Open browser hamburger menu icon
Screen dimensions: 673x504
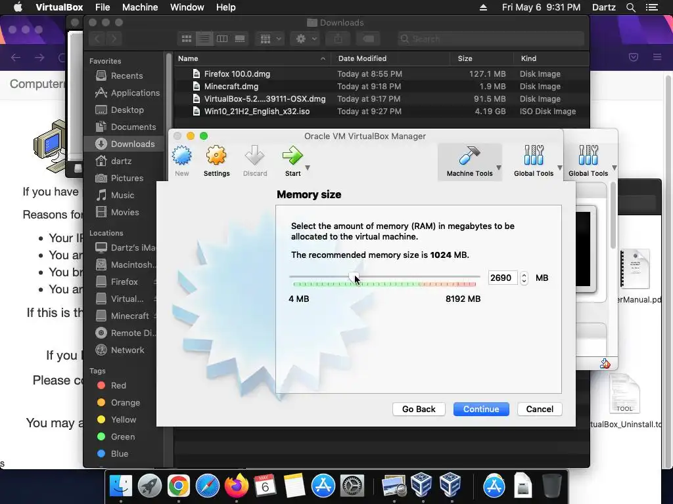click(x=657, y=56)
